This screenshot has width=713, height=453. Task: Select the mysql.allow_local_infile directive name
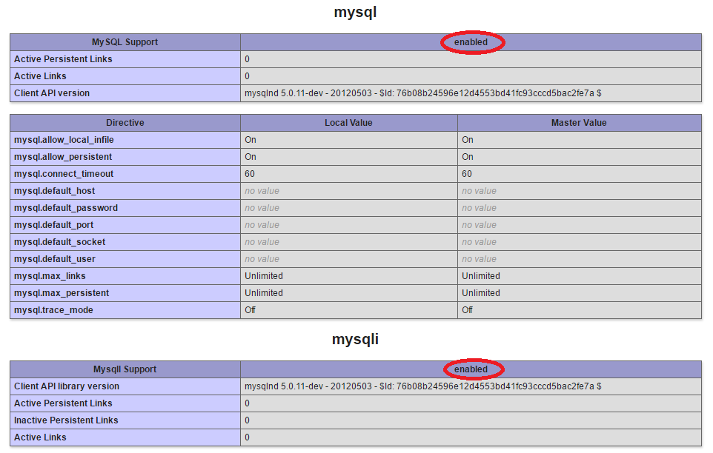point(64,140)
